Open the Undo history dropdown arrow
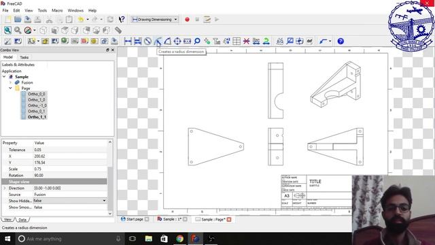 (88, 20)
